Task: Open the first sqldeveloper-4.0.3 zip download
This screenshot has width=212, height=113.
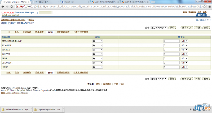Action: tap(15, 110)
